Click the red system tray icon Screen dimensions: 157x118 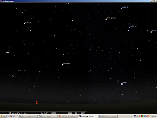[x=148, y=116]
